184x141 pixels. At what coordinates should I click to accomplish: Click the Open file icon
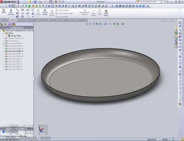click(x=30, y=2)
